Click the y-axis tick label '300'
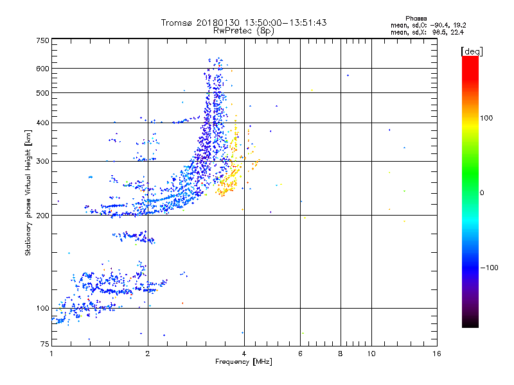 click(x=42, y=162)
